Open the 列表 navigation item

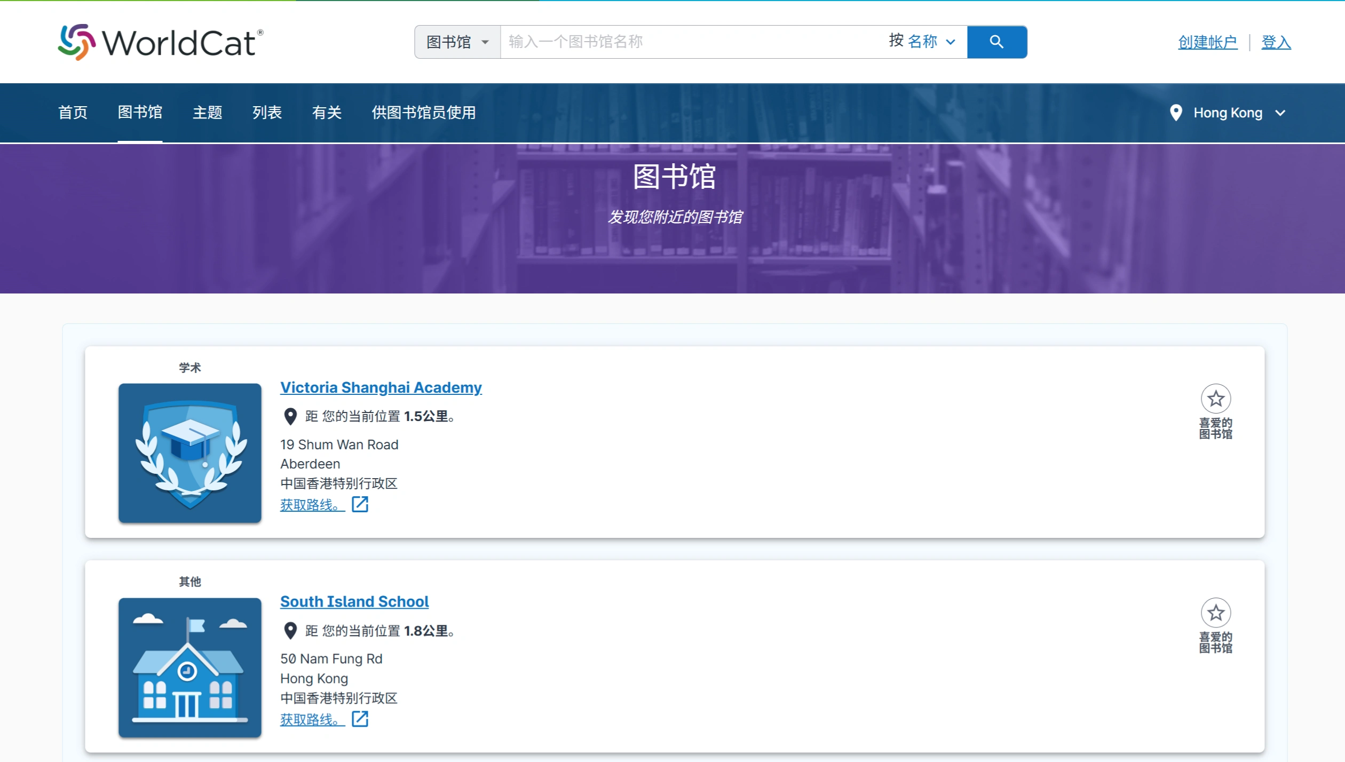(267, 113)
